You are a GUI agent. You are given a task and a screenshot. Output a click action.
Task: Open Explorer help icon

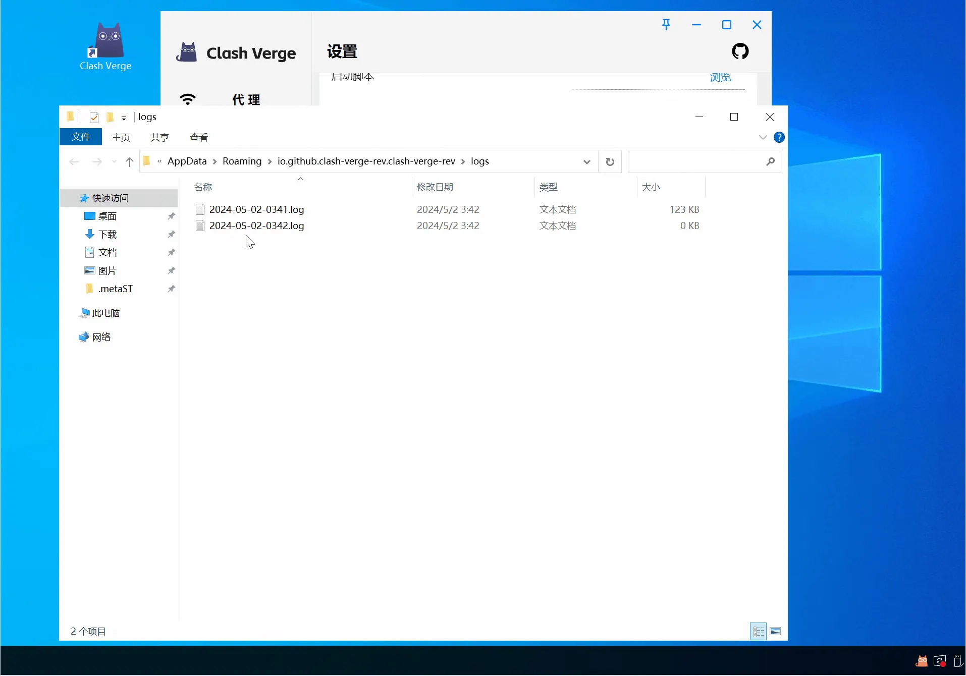point(779,137)
